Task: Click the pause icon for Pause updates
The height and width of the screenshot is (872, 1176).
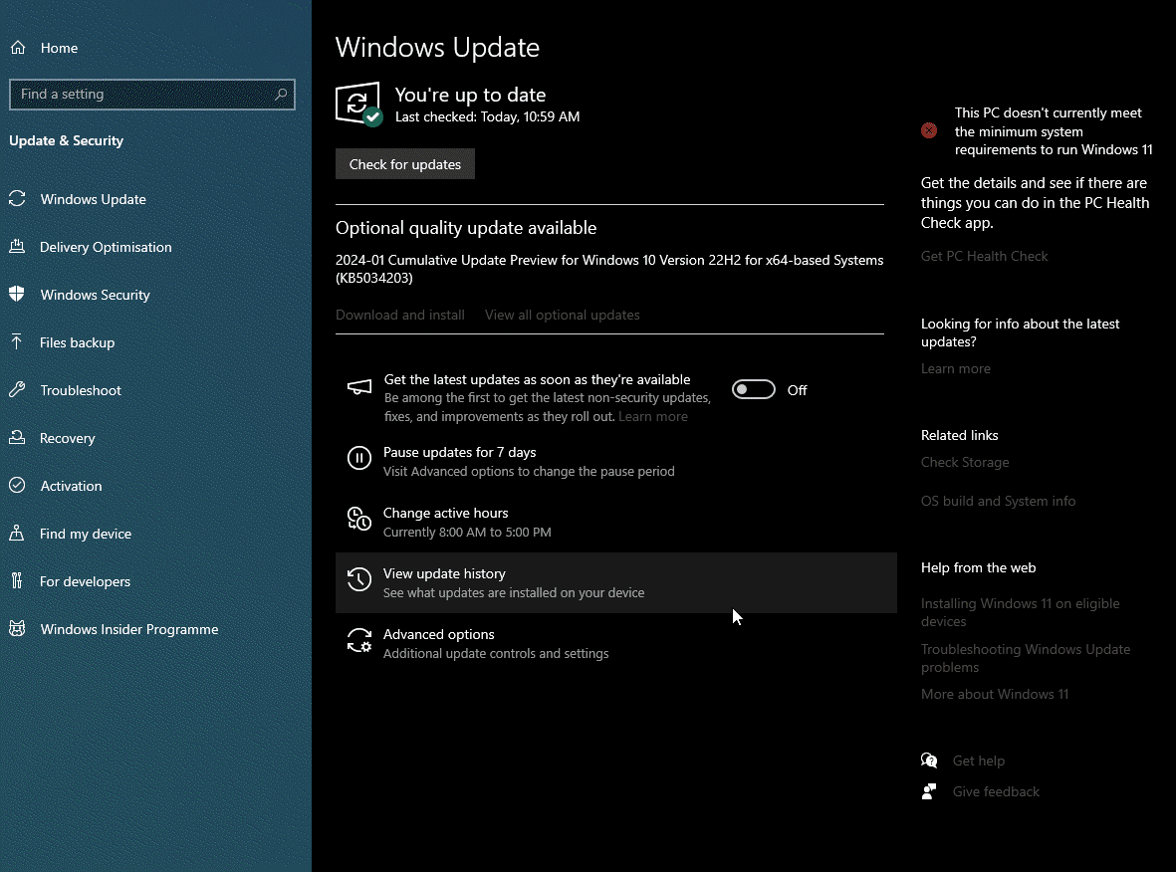Action: [359, 457]
